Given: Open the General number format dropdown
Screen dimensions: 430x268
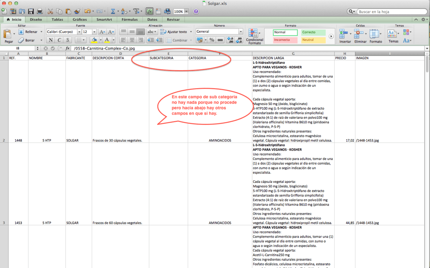Looking at the screenshot, I should click(x=240, y=32).
